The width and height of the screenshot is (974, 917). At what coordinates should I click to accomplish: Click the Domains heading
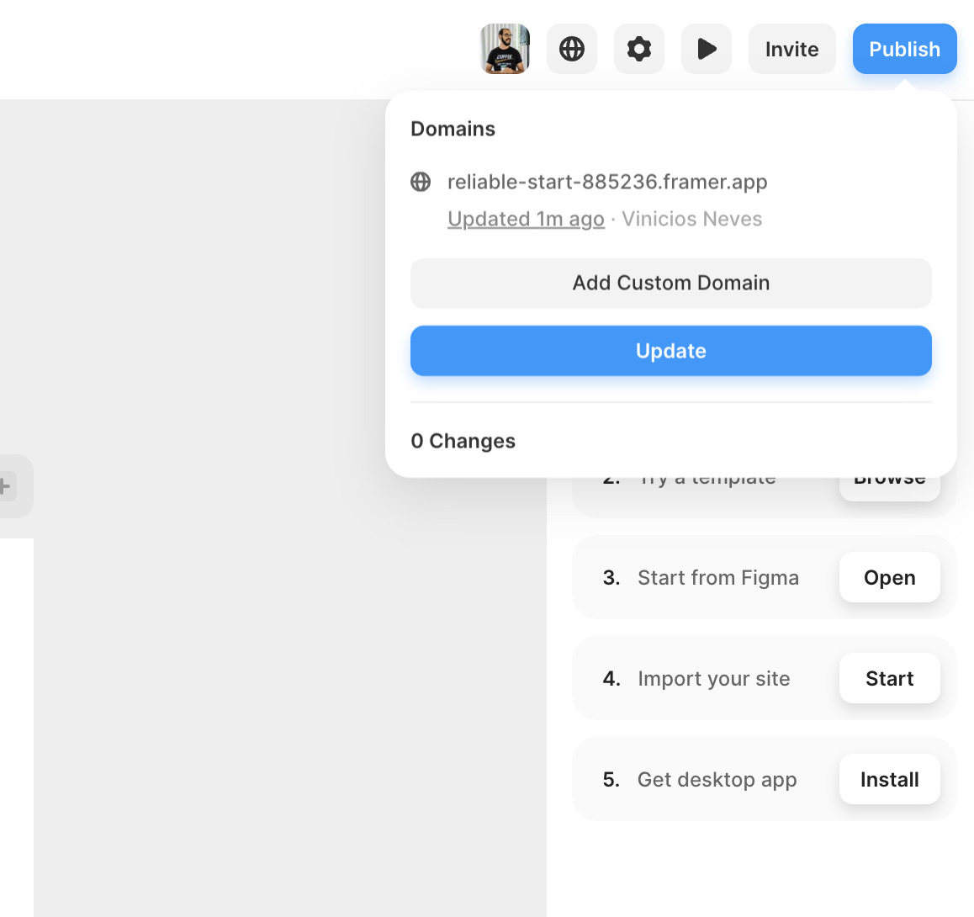[x=453, y=130]
